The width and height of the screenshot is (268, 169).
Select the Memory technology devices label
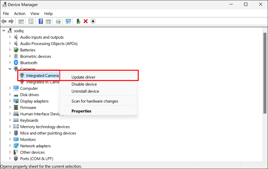pos(45,127)
